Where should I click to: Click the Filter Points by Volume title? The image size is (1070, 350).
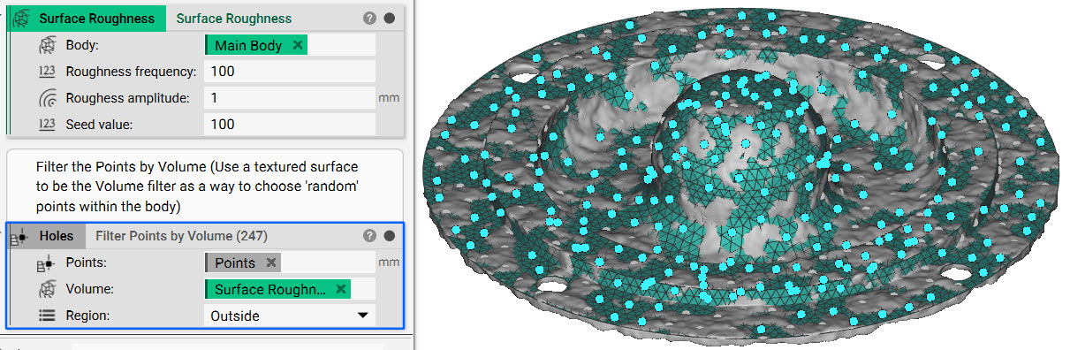(181, 236)
